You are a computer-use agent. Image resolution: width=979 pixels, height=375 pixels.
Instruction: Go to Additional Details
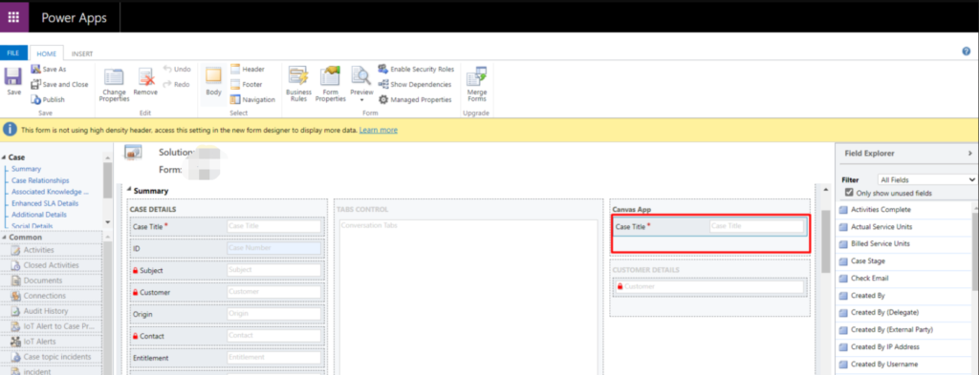(x=38, y=215)
